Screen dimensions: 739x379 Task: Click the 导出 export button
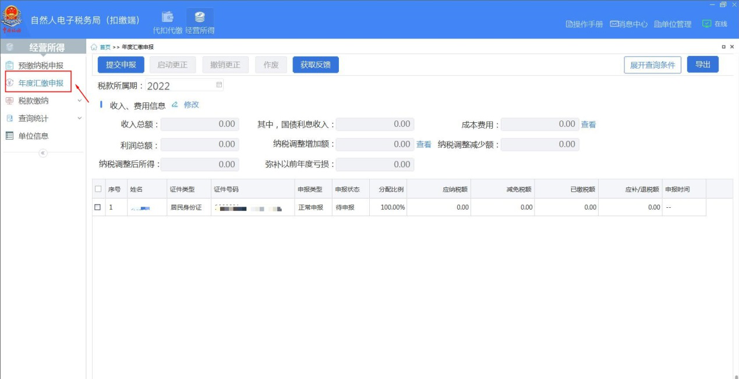[703, 65]
